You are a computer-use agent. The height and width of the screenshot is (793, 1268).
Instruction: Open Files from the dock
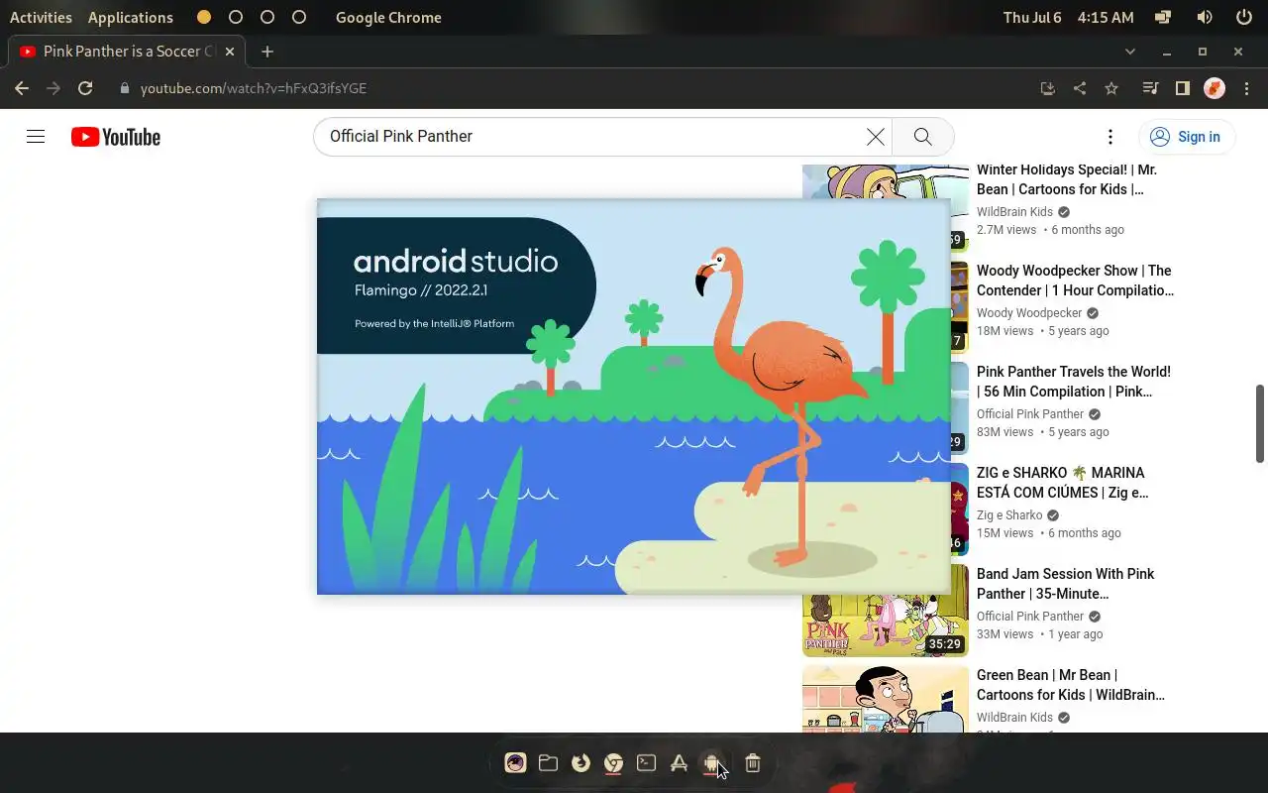point(548,762)
